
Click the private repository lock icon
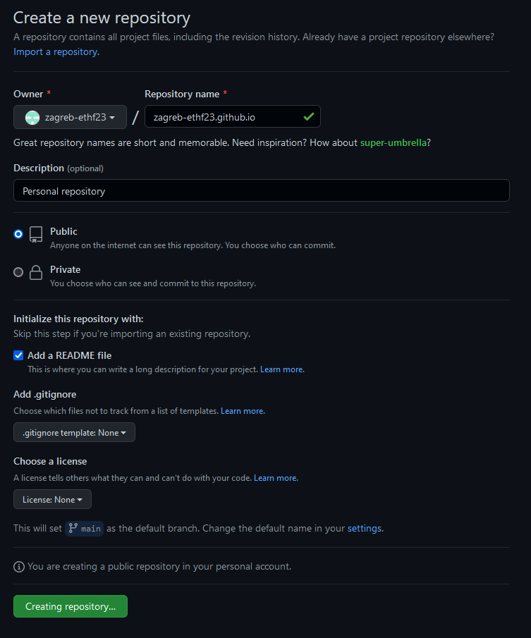[x=36, y=273]
